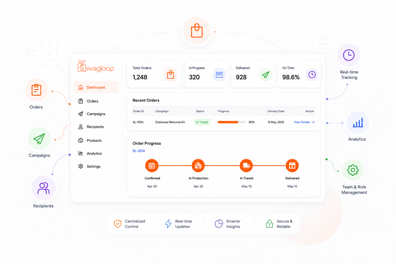396x264 pixels.
Task: Go to Campaigns in the sidebar
Action: [x=96, y=114]
